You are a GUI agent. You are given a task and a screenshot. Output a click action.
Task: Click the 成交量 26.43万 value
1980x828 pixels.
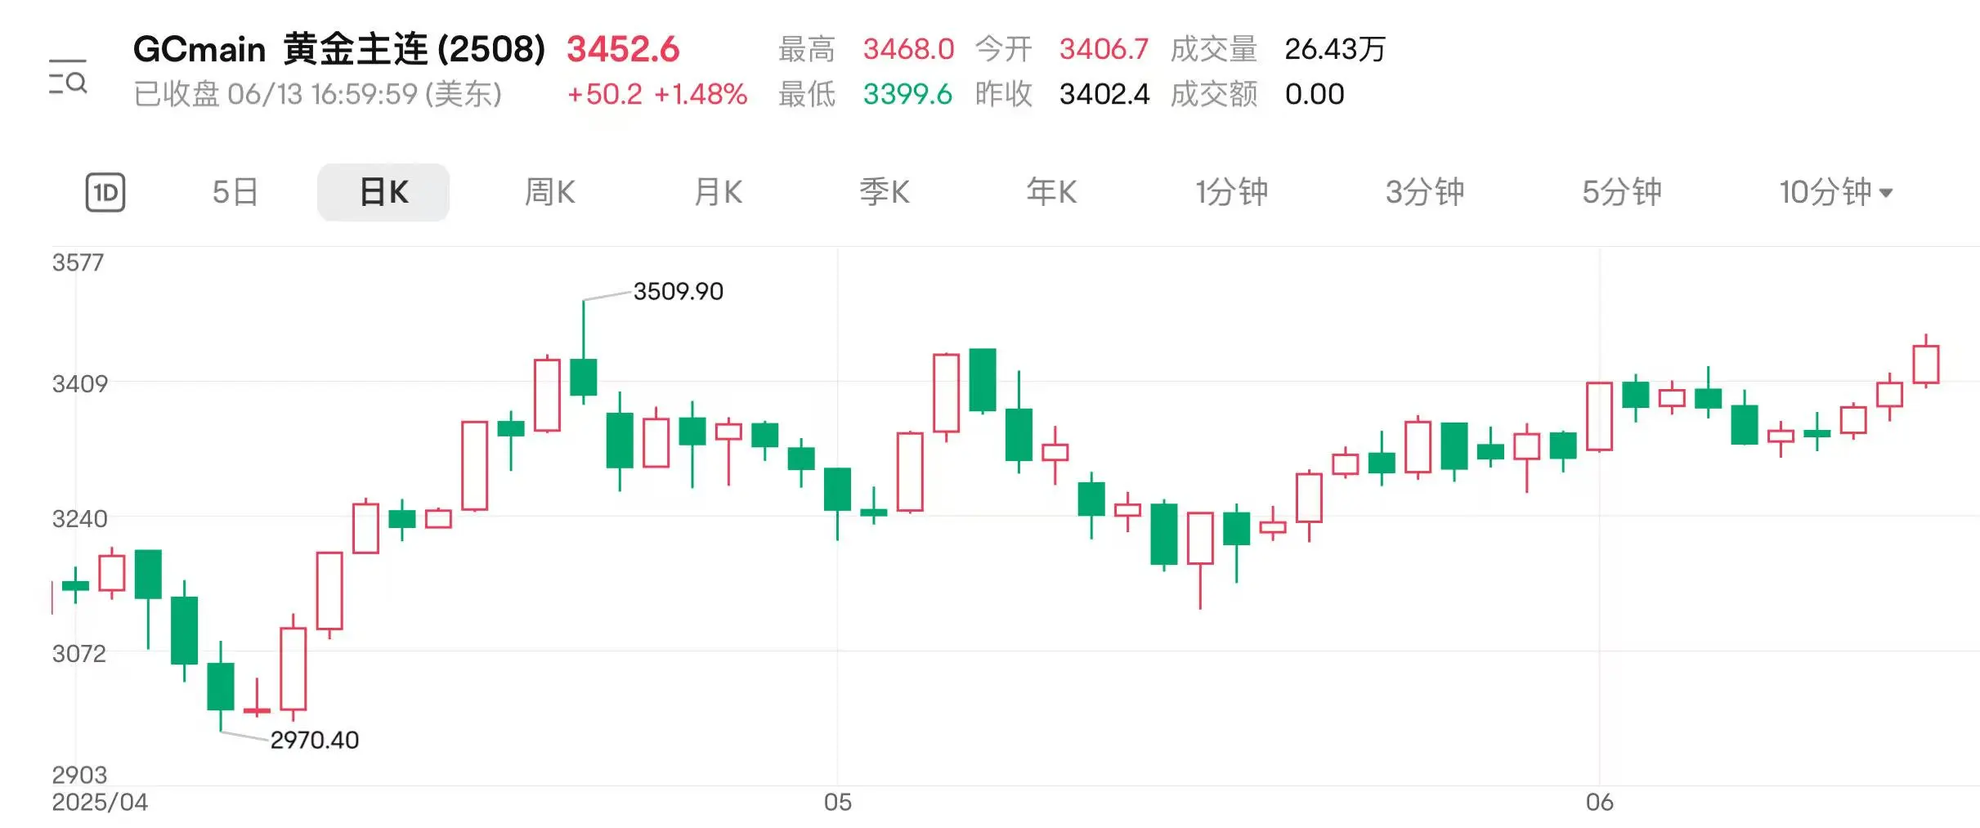(x=1333, y=49)
